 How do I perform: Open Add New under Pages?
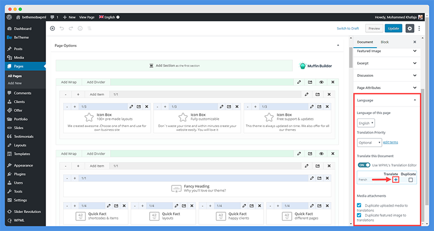click(x=15, y=83)
